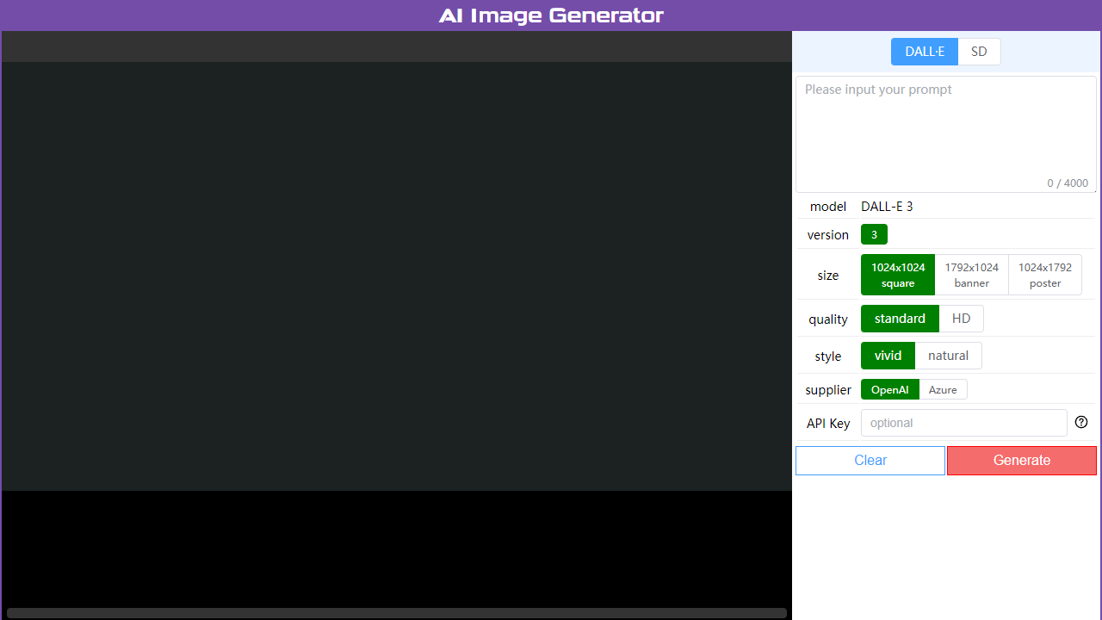Click the API Key help question mark icon
The image size is (1102, 620).
tap(1081, 422)
